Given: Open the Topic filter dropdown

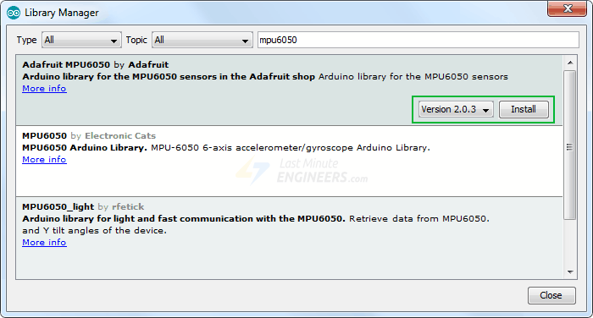Looking at the screenshot, I should pyautogui.click(x=202, y=40).
